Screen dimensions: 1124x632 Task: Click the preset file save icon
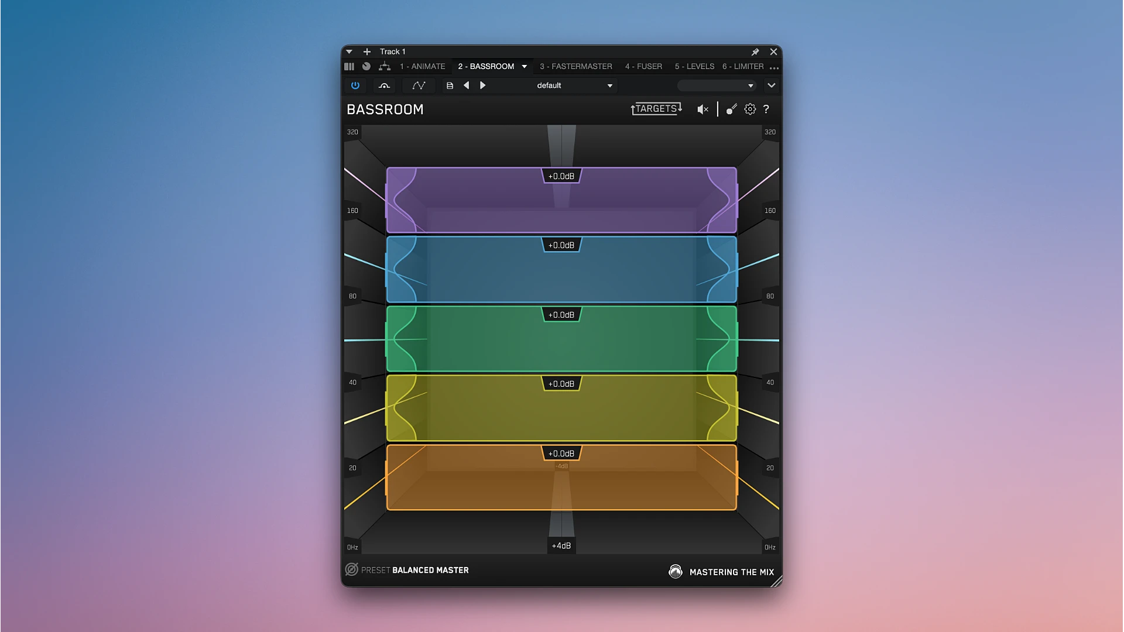450,85
